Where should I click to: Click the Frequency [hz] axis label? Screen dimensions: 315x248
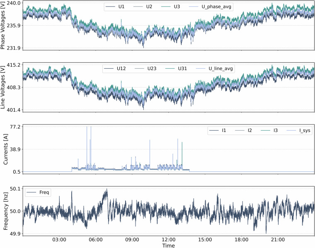[6, 211]
